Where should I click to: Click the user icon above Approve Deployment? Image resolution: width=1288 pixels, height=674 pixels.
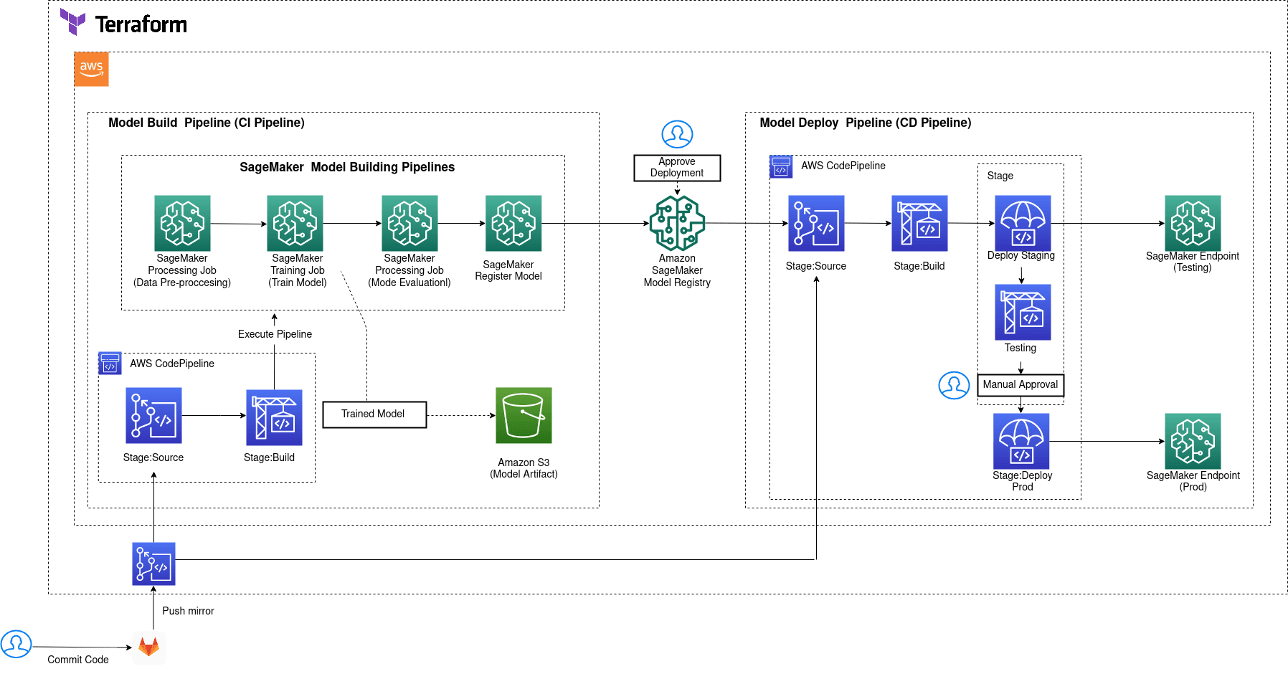676,134
